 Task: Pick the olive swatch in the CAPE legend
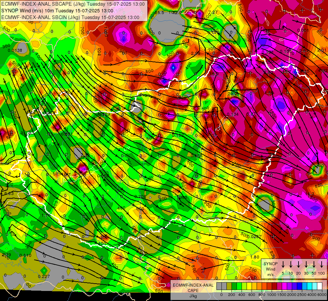(x=229, y=286)
